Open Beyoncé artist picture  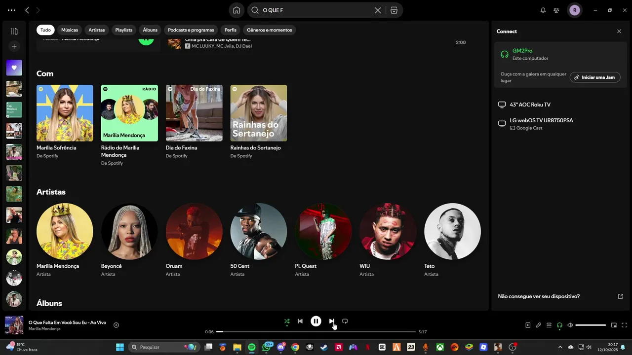(129, 231)
